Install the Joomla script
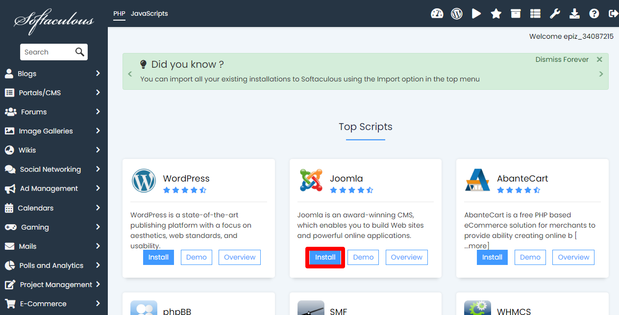 (x=325, y=257)
